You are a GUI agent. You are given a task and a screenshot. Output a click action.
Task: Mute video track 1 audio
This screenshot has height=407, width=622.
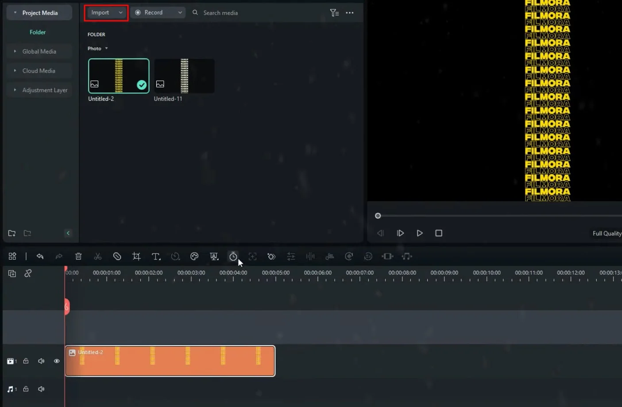(41, 361)
